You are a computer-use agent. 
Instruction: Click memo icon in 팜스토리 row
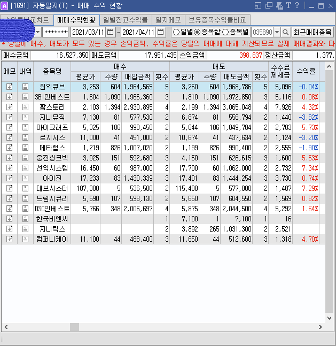tap(9, 107)
